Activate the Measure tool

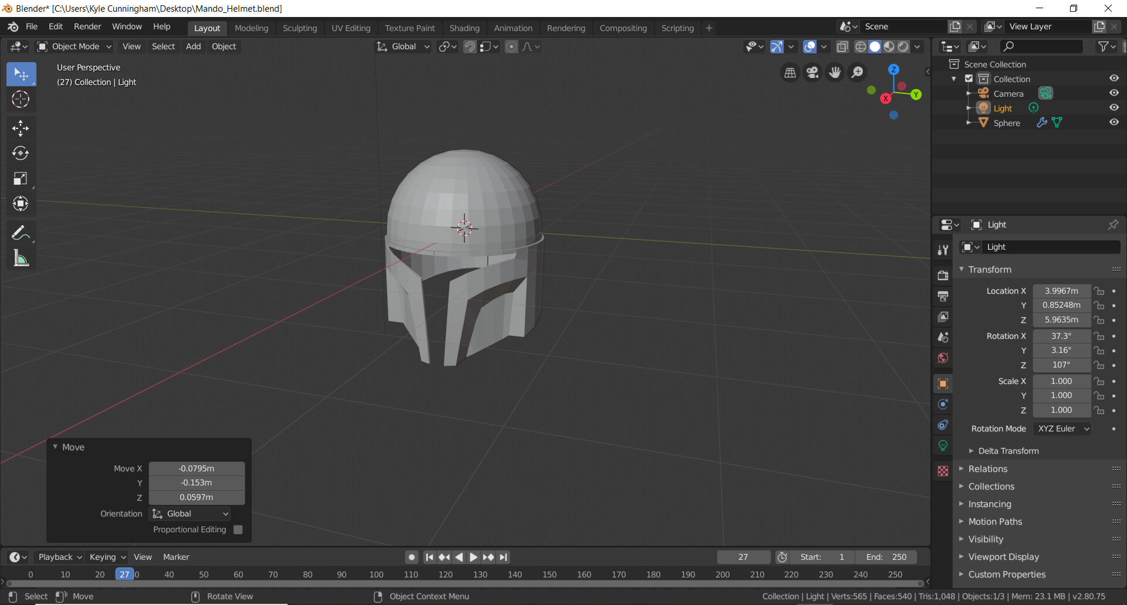pos(21,258)
